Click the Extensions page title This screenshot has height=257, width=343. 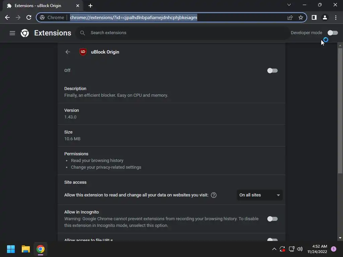(53, 33)
